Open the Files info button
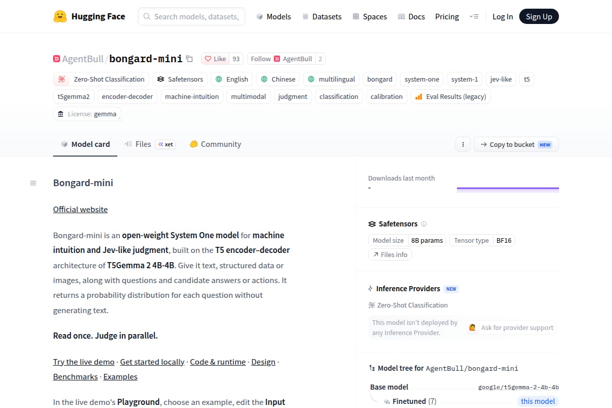The image size is (612, 408). [x=390, y=254]
